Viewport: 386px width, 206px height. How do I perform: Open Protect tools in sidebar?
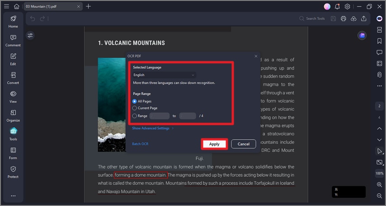pyautogui.click(x=13, y=172)
